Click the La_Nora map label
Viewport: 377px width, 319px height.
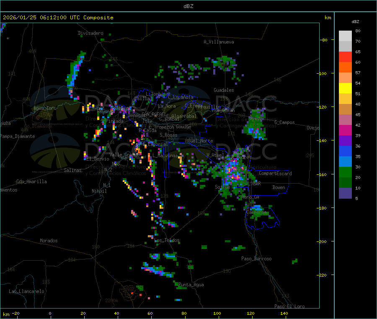pyautogui.click(x=167, y=106)
